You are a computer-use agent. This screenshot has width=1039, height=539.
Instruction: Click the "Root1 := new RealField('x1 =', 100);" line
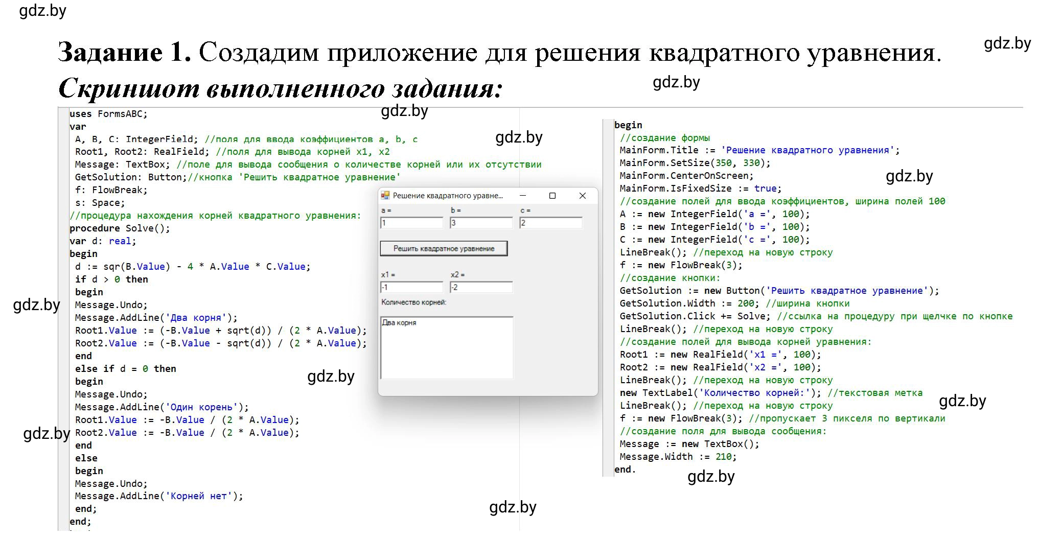coord(721,355)
